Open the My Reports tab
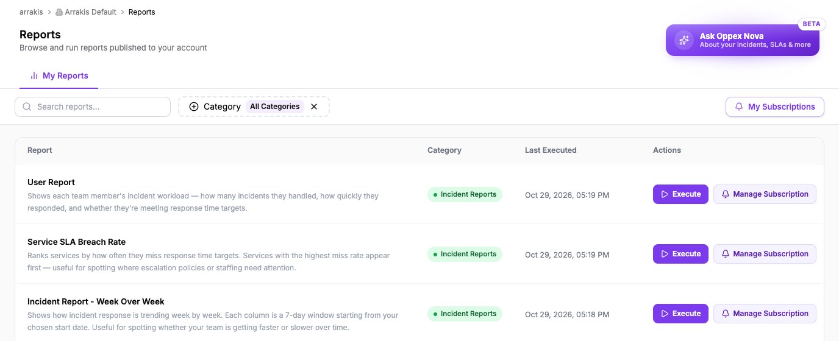This screenshot has height=341, width=839. [x=59, y=76]
